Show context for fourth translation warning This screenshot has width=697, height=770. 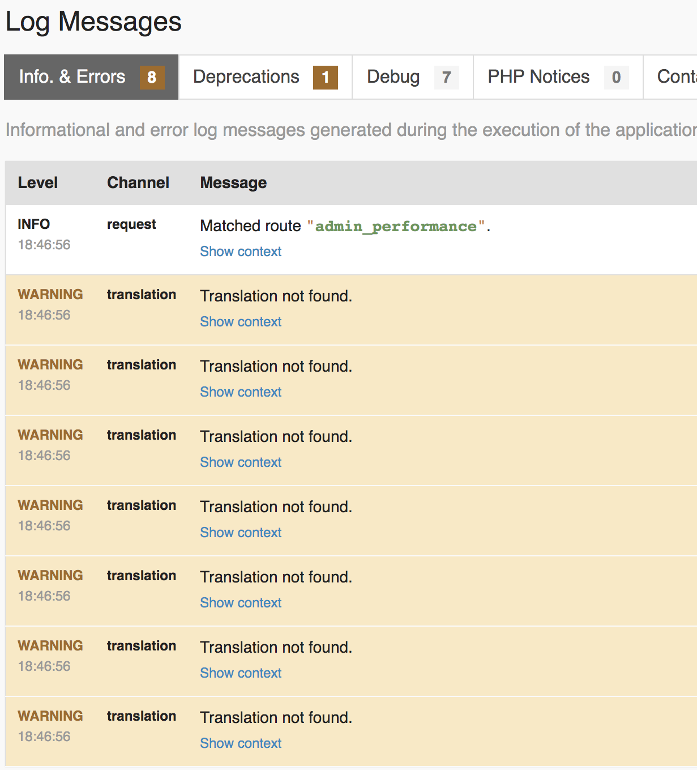coord(241,533)
